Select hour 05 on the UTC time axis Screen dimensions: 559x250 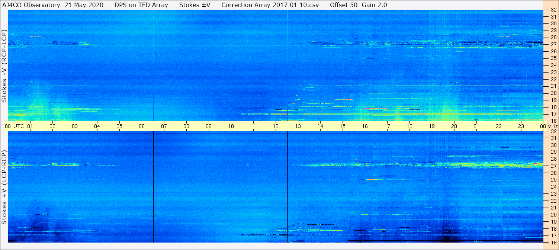click(119, 126)
